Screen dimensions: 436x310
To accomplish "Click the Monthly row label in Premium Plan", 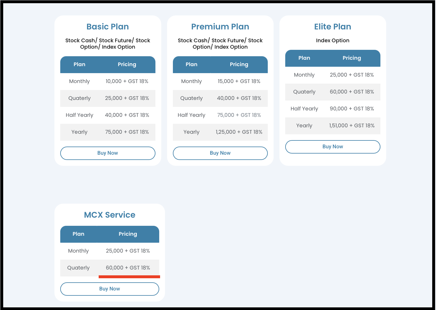I will coord(192,81).
